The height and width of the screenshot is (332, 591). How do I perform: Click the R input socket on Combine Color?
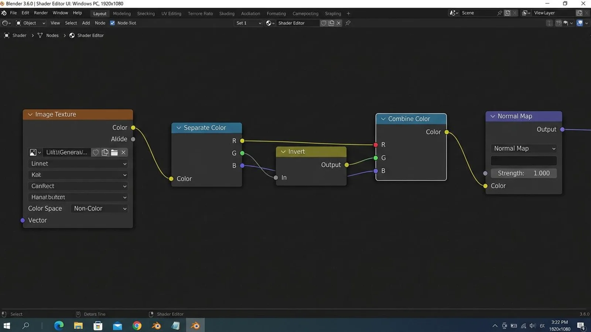(376, 145)
